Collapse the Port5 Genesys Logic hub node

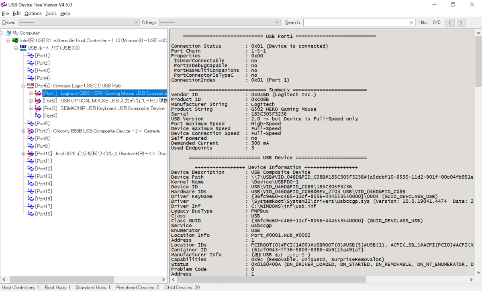23,85
